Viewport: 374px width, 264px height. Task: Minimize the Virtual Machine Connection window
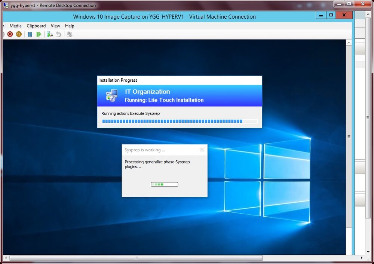click(321, 15)
